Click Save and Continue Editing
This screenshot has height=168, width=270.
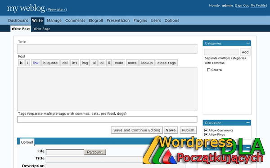coord(137,130)
